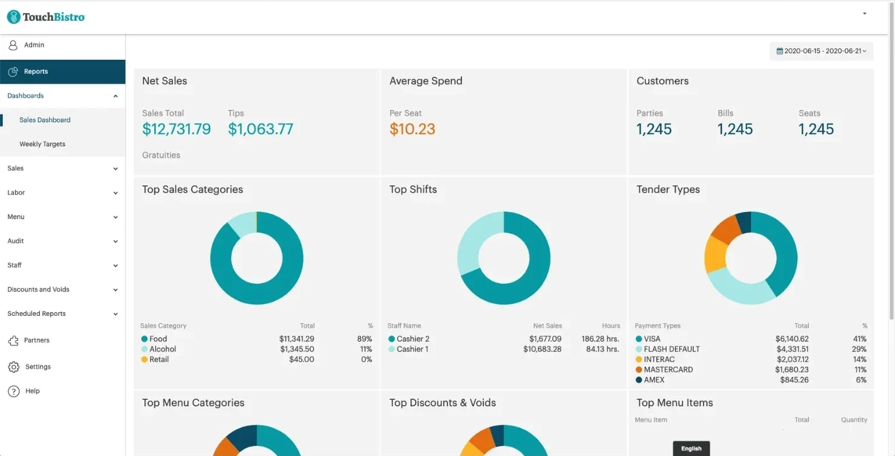The height and width of the screenshot is (456, 895).
Task: Expand the Labor section chevron
Action: click(116, 193)
